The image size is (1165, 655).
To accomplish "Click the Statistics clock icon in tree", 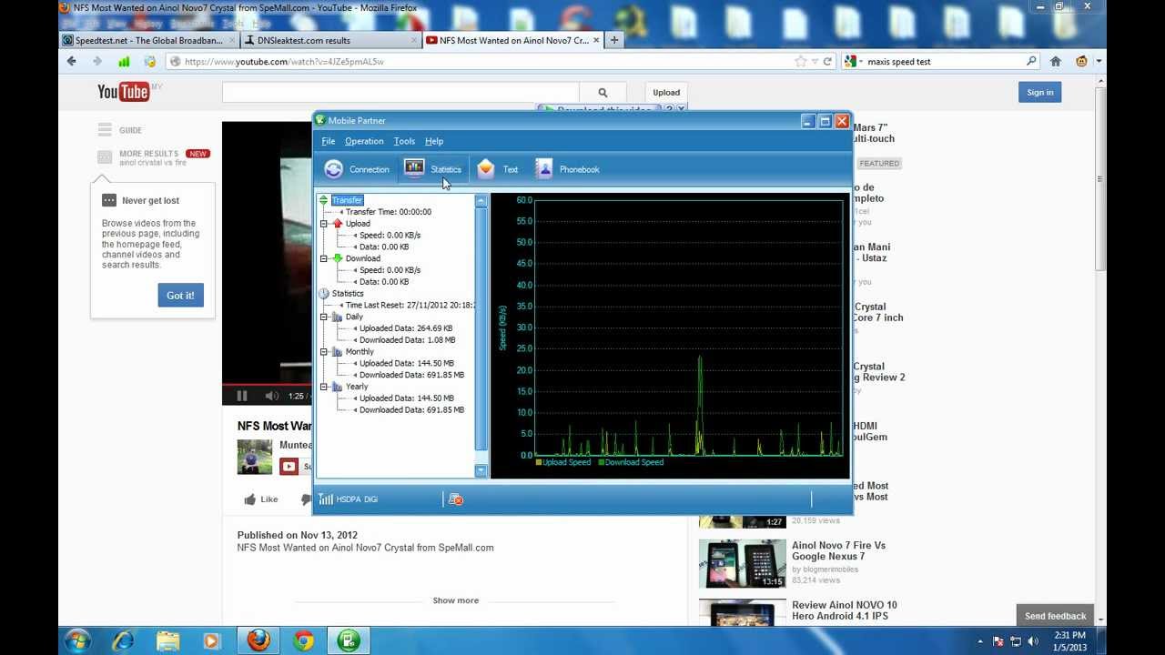I will (324, 293).
